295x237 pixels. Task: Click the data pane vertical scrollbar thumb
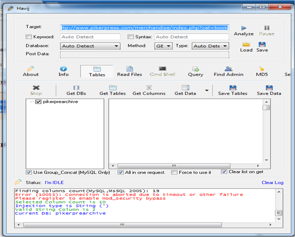[266, 108]
